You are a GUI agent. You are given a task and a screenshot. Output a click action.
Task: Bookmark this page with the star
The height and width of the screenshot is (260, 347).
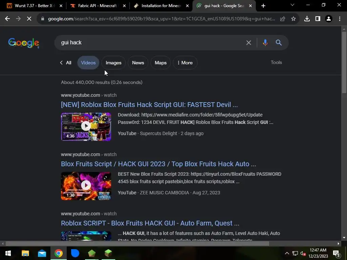[293, 19]
